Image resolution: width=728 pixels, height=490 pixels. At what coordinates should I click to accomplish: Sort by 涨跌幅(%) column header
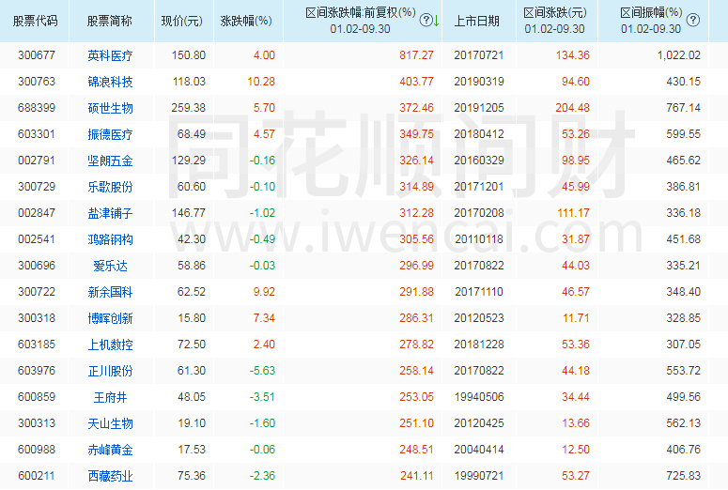coord(245,20)
